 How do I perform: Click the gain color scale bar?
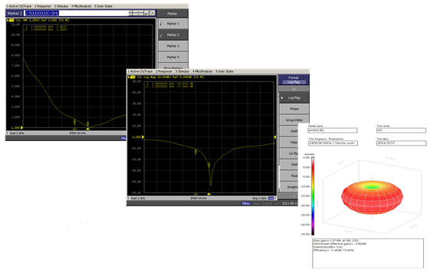313,196
